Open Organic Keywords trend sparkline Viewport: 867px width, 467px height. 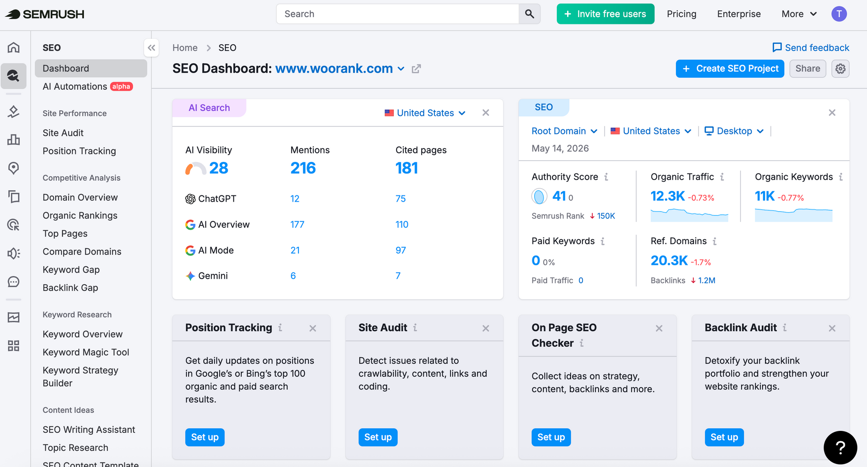(x=793, y=215)
